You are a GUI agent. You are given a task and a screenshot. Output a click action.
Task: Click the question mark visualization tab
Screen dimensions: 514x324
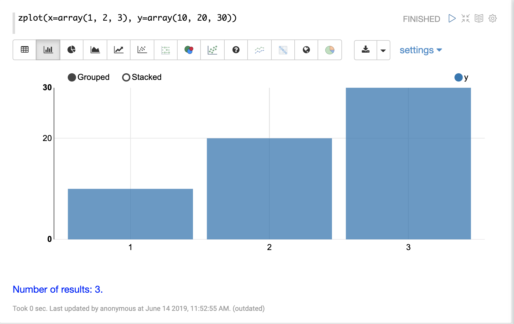tap(236, 50)
